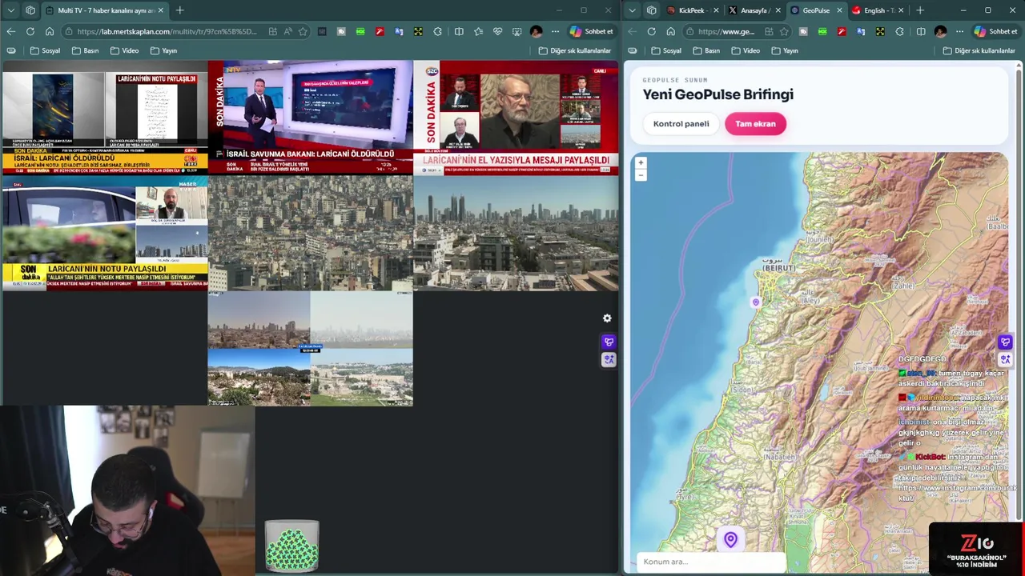Click red pen extension icon in Multi TV toolbar

(380, 31)
